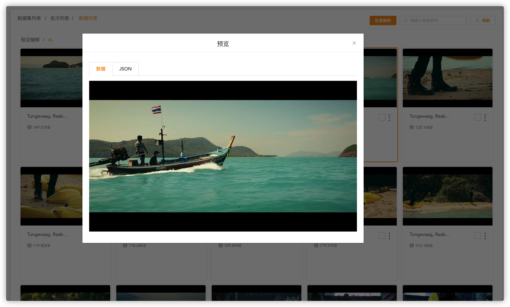Screen dimensions: 510x307
Task: Open more menu of highlighted card
Action: 389,117
